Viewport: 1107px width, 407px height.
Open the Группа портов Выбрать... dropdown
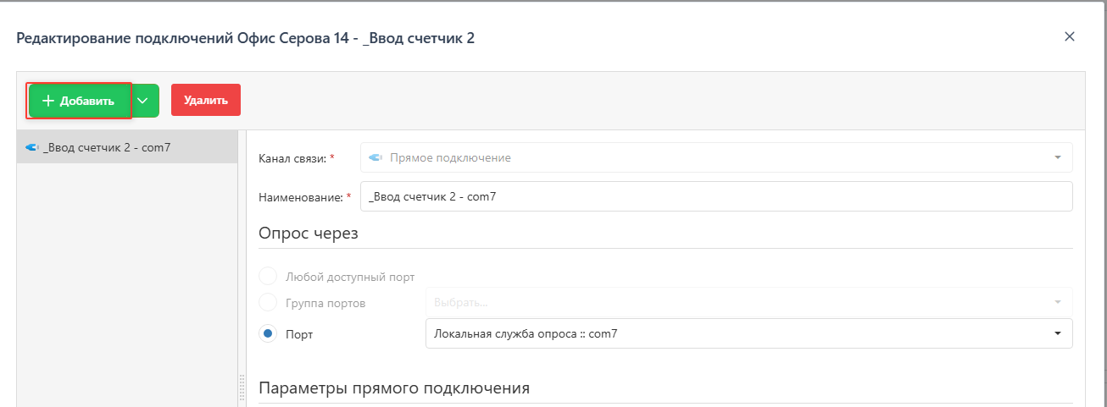[x=748, y=302]
